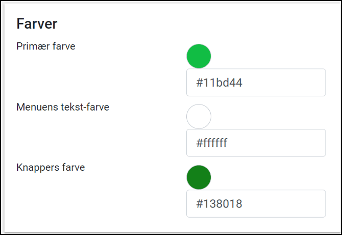Image resolution: width=342 pixels, height=235 pixels.
Task: Place cursor in button color hex box
Action: pyautogui.click(x=256, y=203)
